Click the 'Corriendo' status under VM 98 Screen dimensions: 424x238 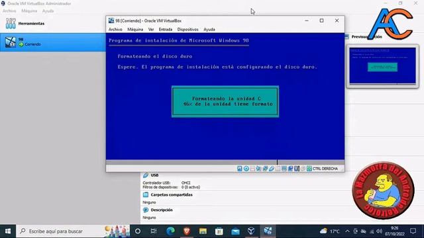pyautogui.click(x=32, y=44)
